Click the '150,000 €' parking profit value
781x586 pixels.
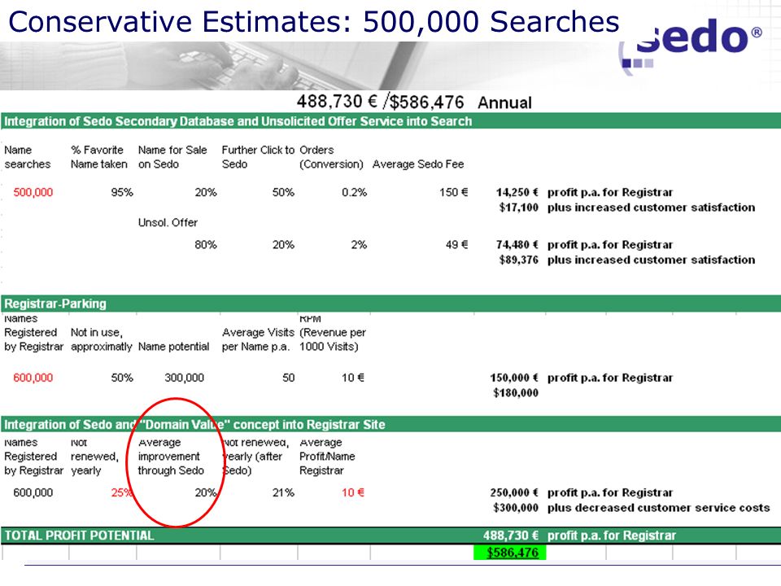(x=514, y=378)
